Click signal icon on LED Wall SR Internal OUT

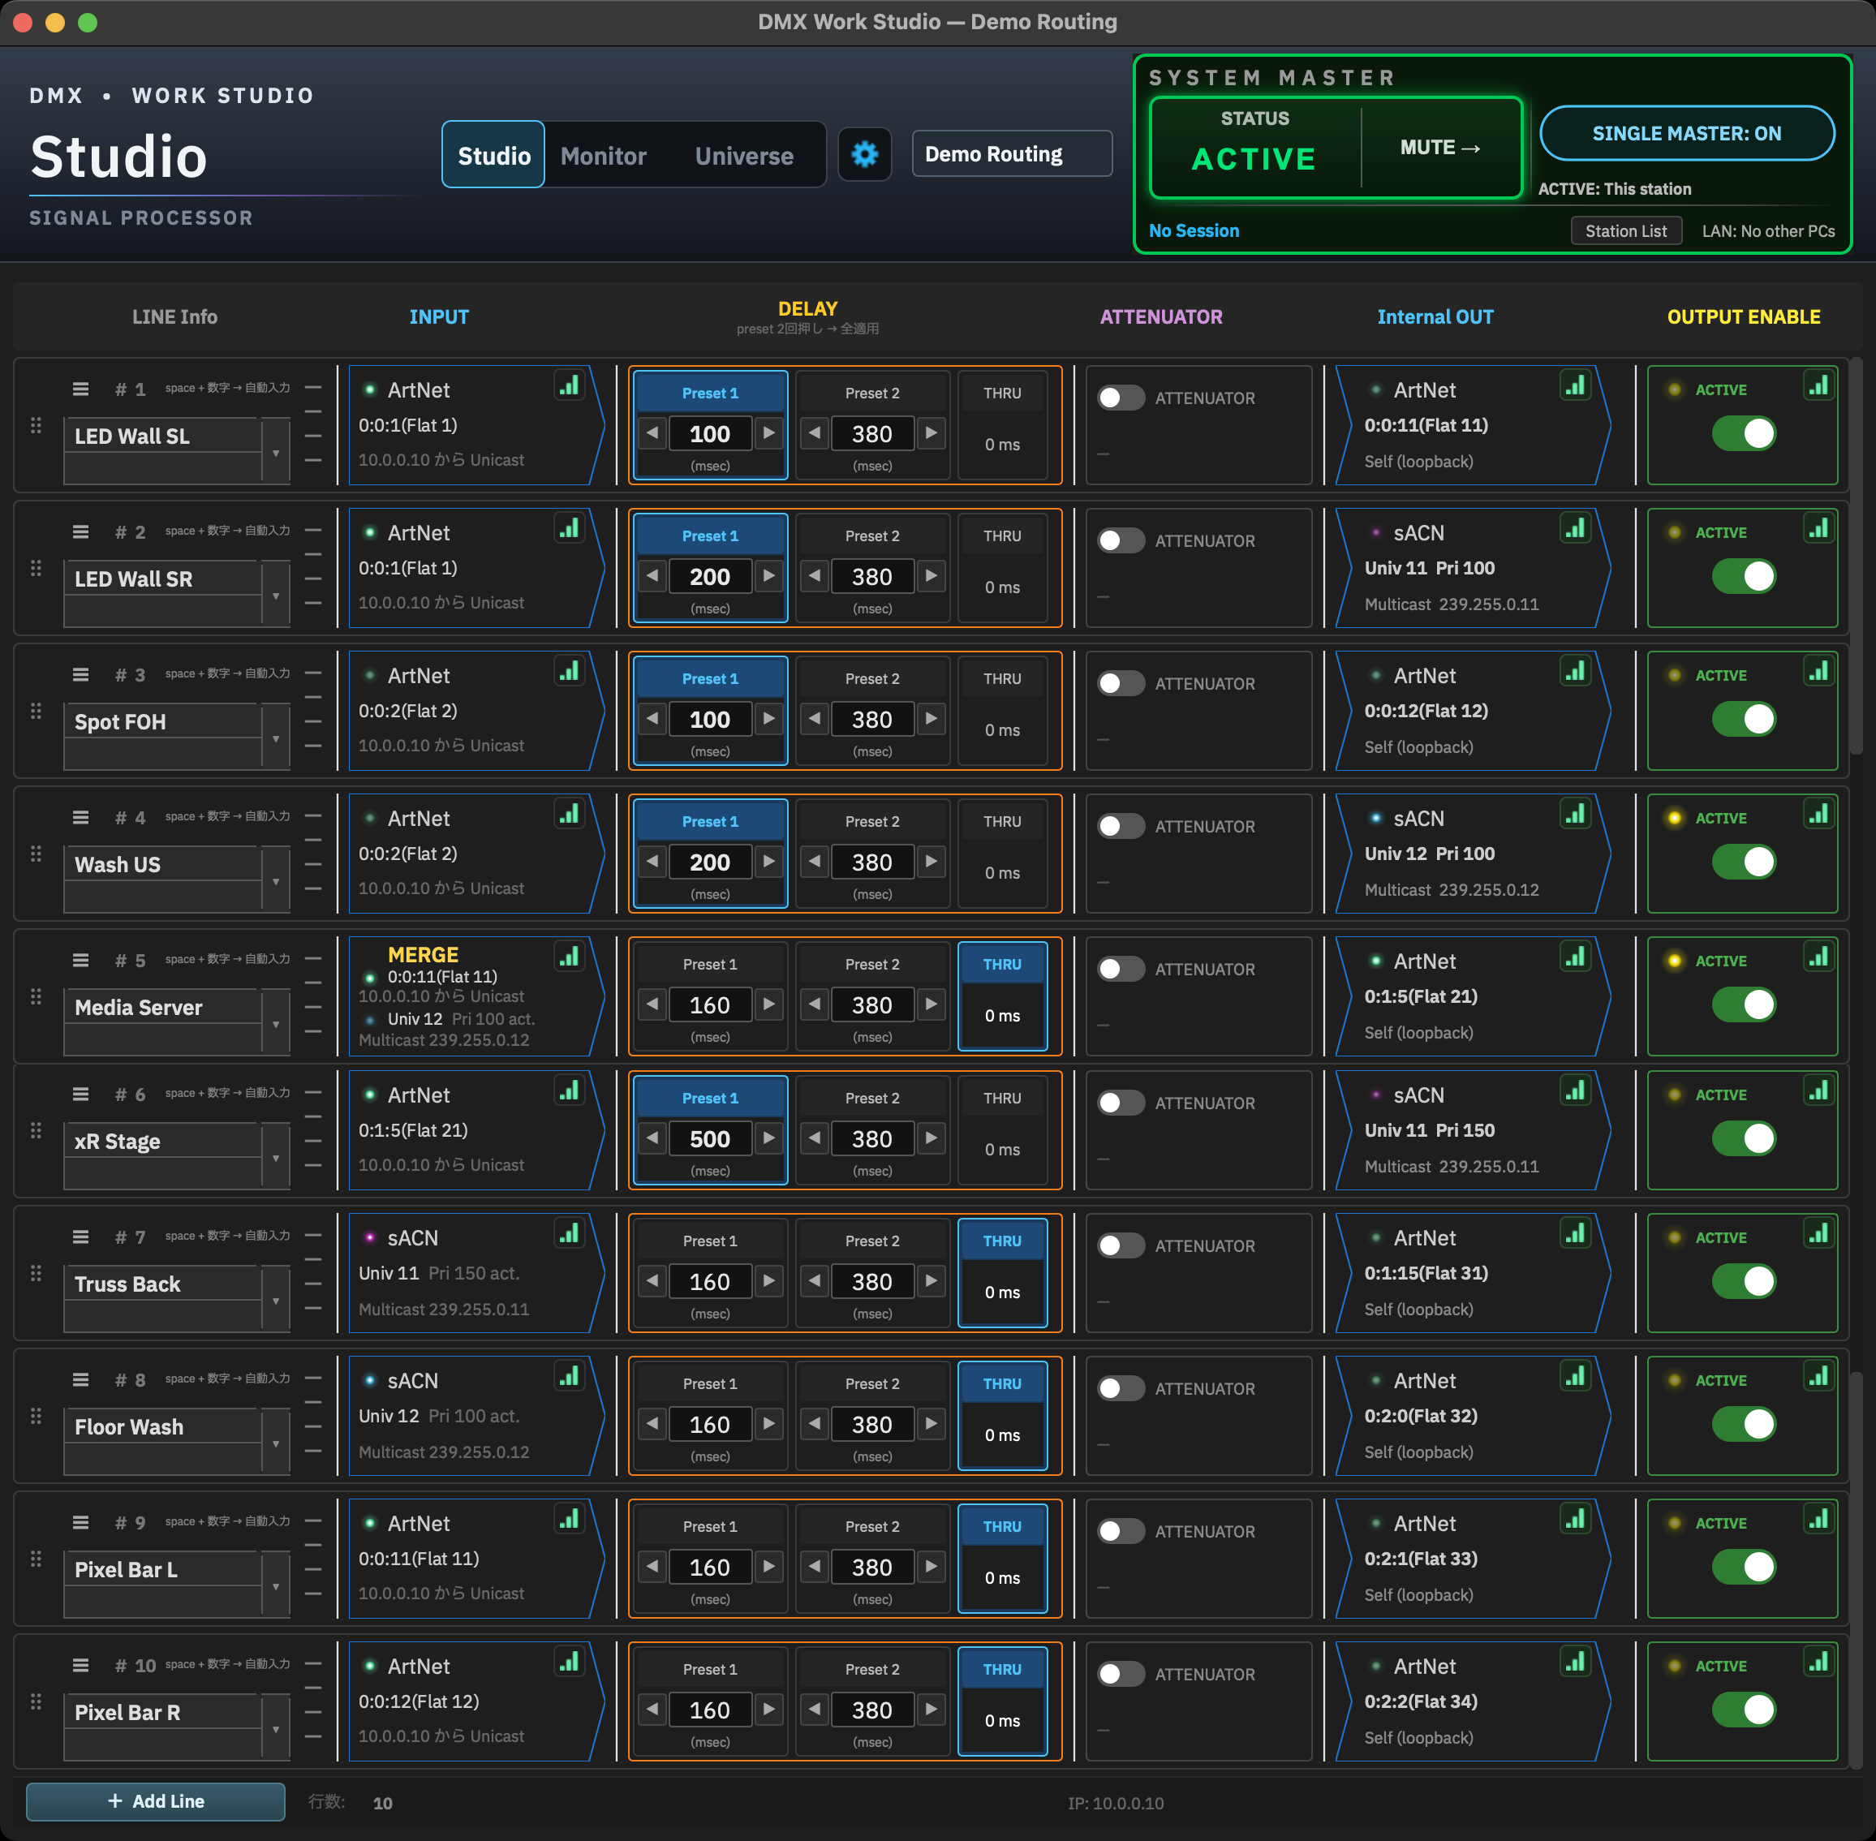[x=1577, y=528]
